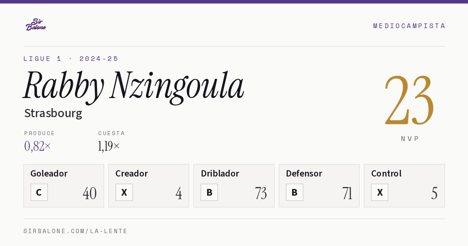The height and width of the screenshot is (246, 468).
Task: Click the X grade badge under Control
Action: click(379, 192)
